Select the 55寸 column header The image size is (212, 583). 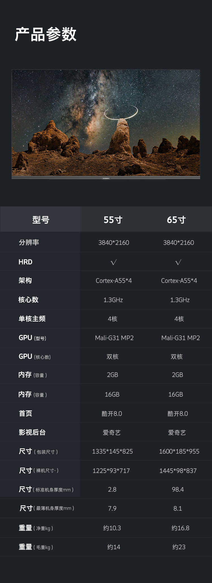(113, 220)
